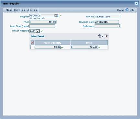Go to first record with <<

coord(23,10)
